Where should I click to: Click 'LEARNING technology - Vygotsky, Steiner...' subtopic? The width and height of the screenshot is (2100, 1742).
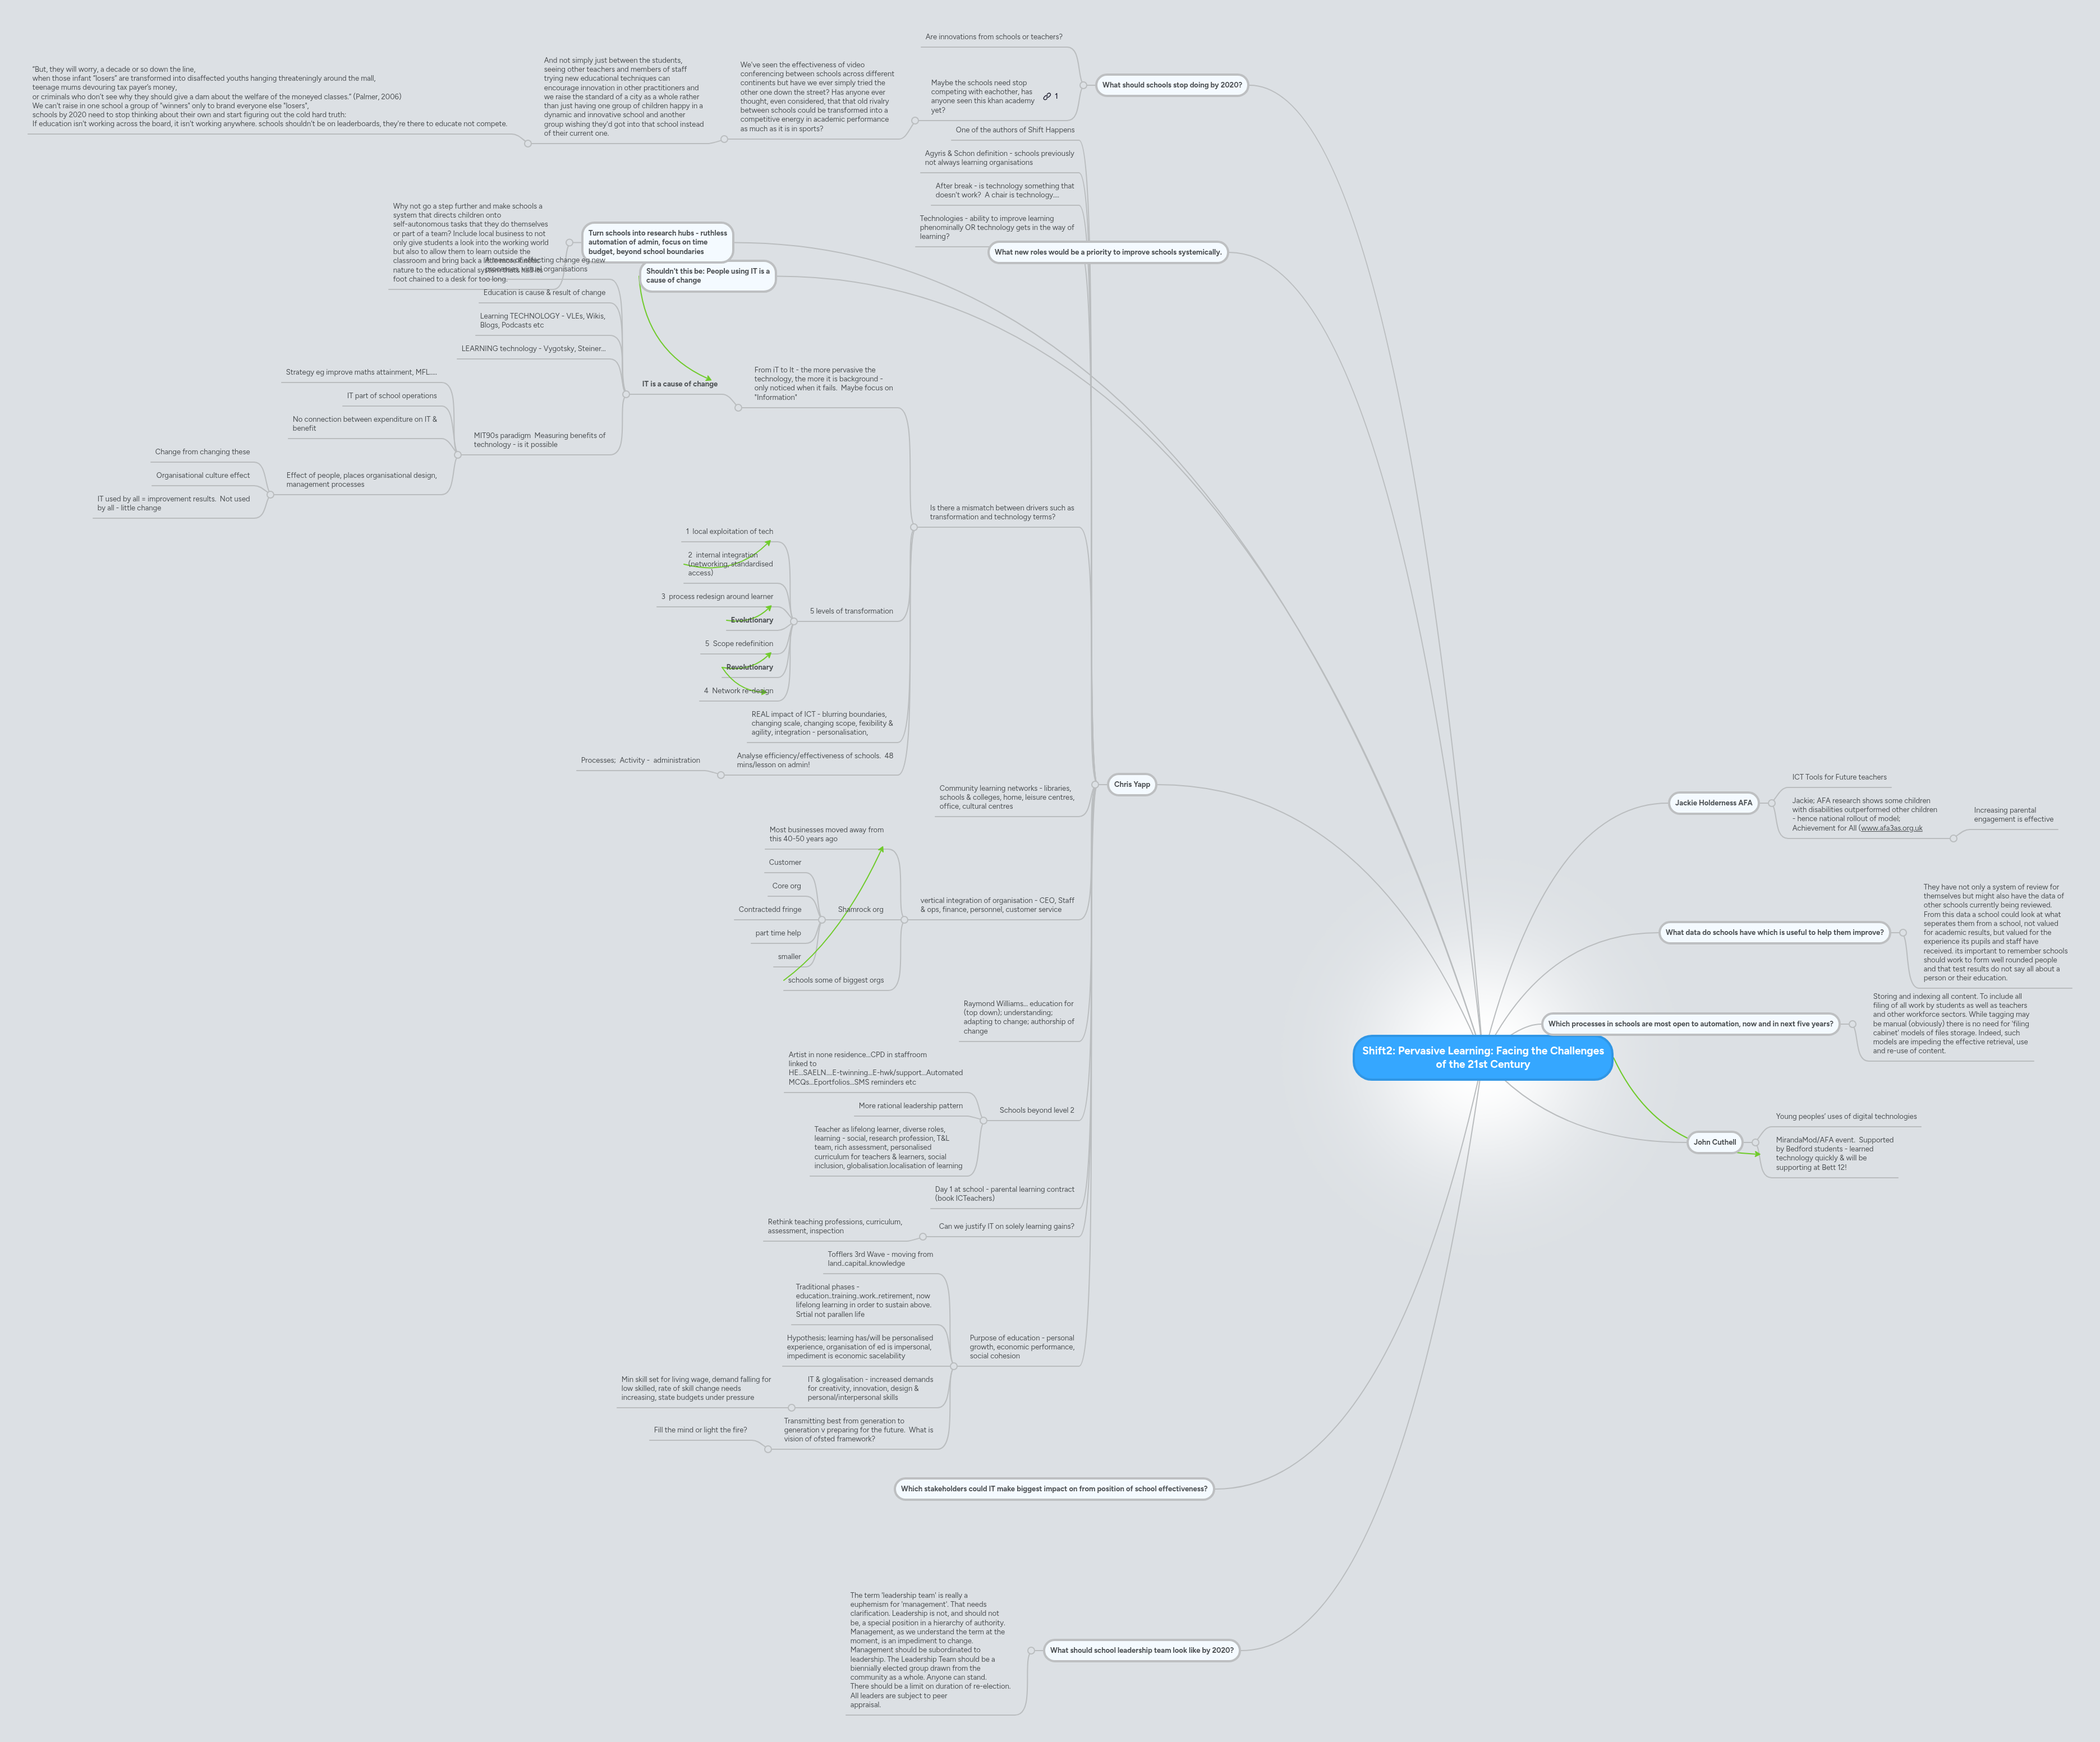[533, 349]
